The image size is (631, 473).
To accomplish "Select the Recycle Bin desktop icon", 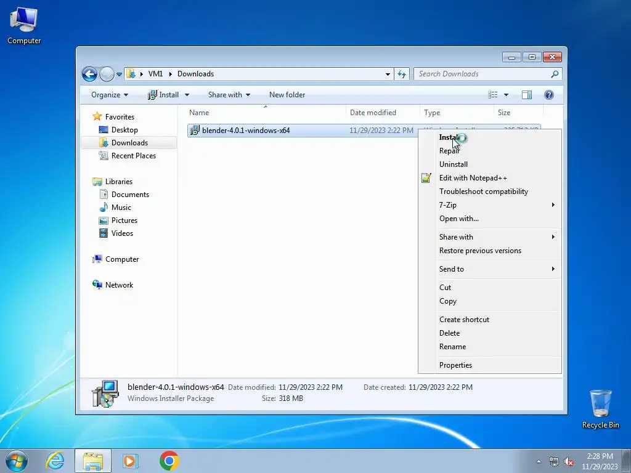I will tap(600, 409).
